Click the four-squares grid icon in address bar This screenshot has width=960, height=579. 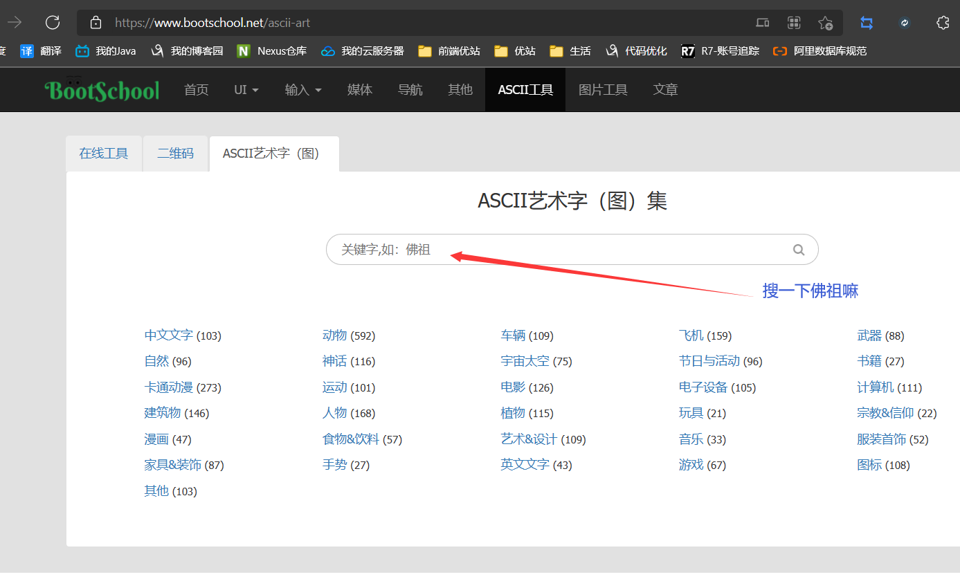[794, 23]
